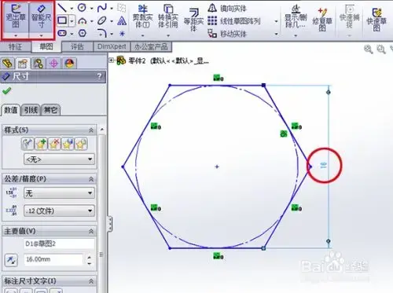393x293 pixels.
Task: Click Zoom to Fit icon
Action: pos(369,49)
